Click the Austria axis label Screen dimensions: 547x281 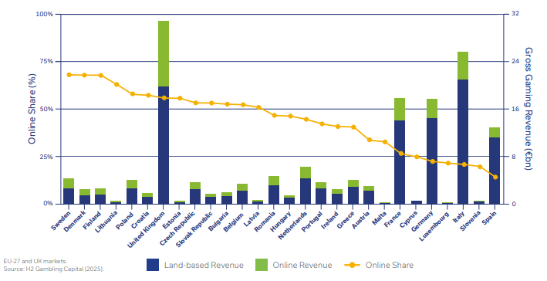(361, 220)
